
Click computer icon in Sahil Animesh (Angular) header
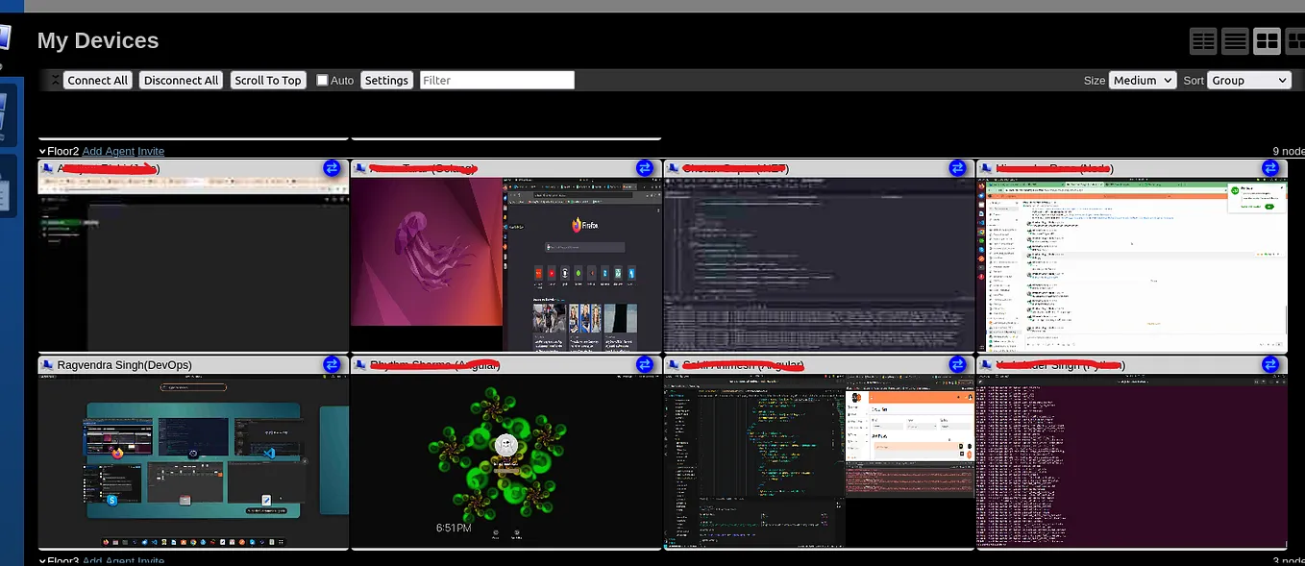click(673, 365)
